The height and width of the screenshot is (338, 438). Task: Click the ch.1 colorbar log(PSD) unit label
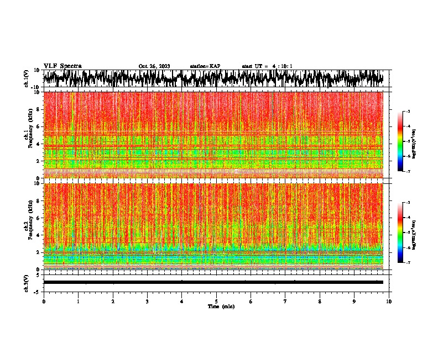414,144
